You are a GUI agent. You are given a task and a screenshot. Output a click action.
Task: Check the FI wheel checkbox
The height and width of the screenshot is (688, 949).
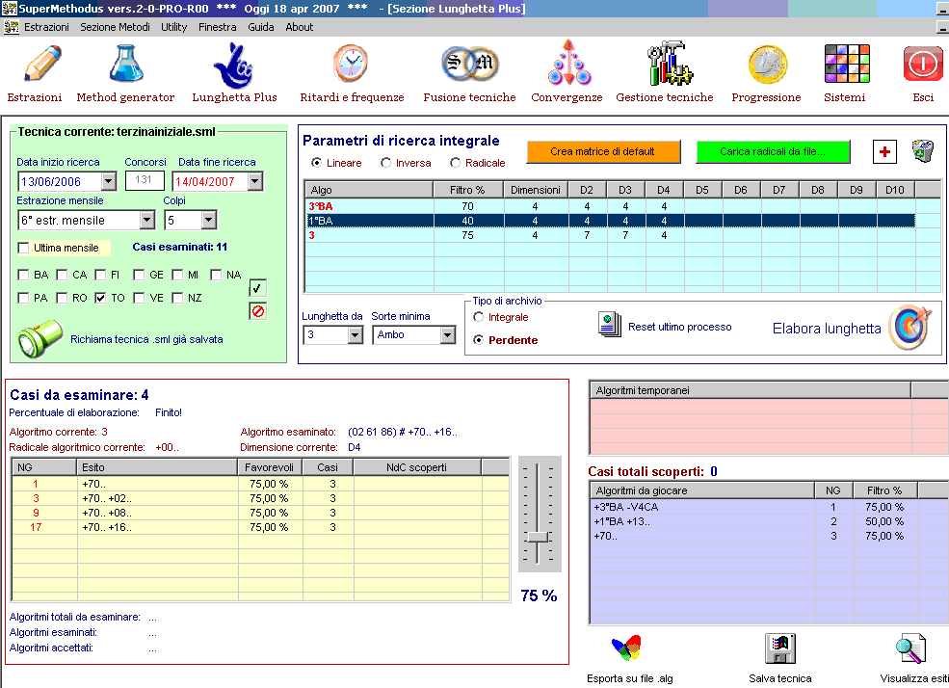100,276
